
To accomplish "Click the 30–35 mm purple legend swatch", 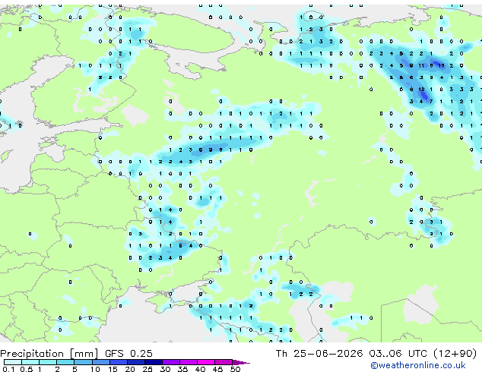I will pyautogui.click(x=171, y=362).
